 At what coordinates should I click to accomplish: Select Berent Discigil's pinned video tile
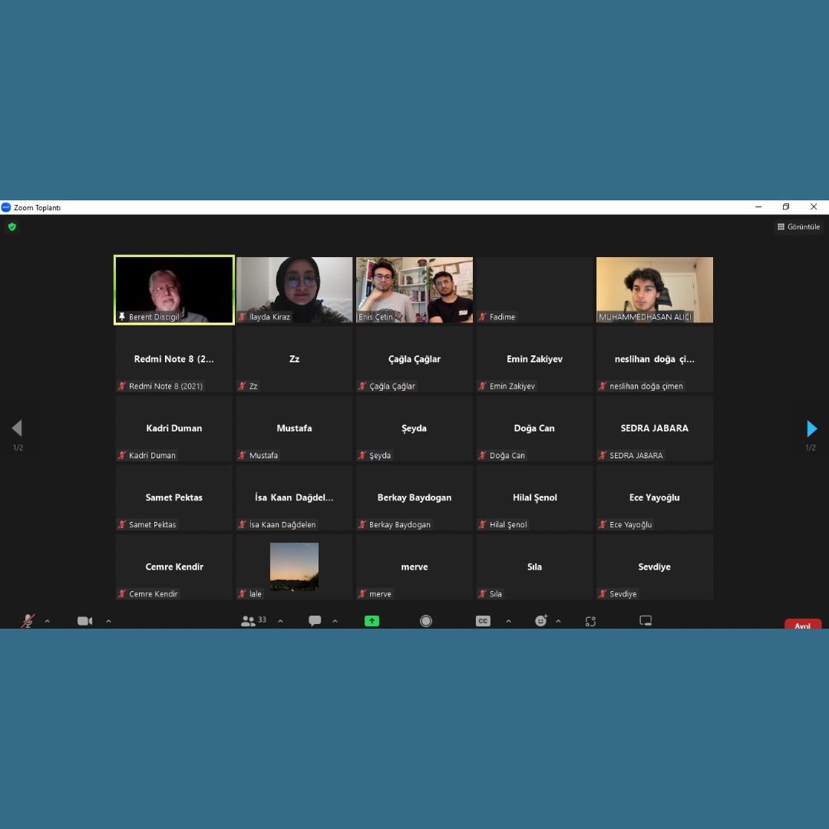click(174, 289)
